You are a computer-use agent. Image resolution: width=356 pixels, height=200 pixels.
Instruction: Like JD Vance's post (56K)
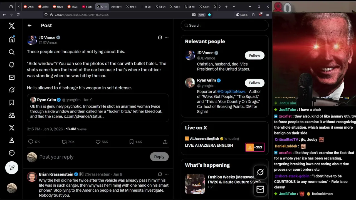point(102,142)
